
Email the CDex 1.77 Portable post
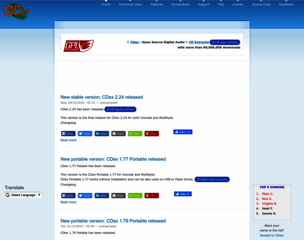118,196
